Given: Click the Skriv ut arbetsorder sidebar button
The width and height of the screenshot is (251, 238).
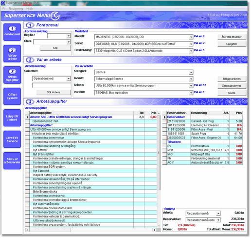Looking at the screenshot, I should 12,161.
